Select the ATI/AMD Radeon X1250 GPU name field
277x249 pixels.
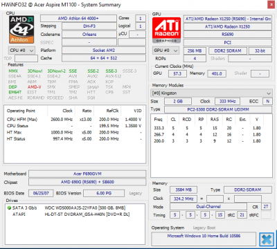(228, 26)
